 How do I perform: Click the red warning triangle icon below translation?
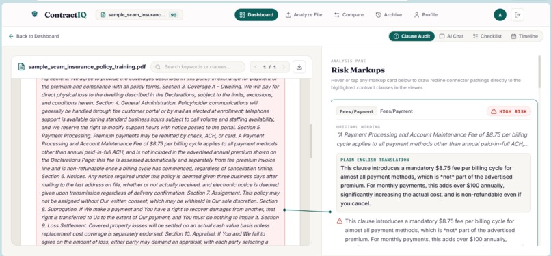340,221
